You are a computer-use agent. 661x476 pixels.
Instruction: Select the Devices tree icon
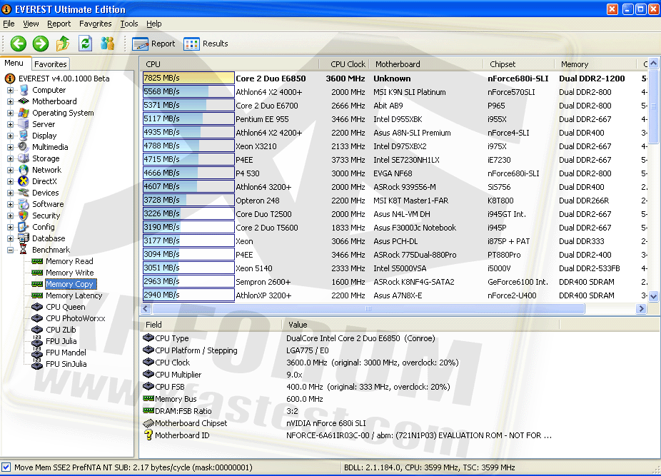(24, 192)
